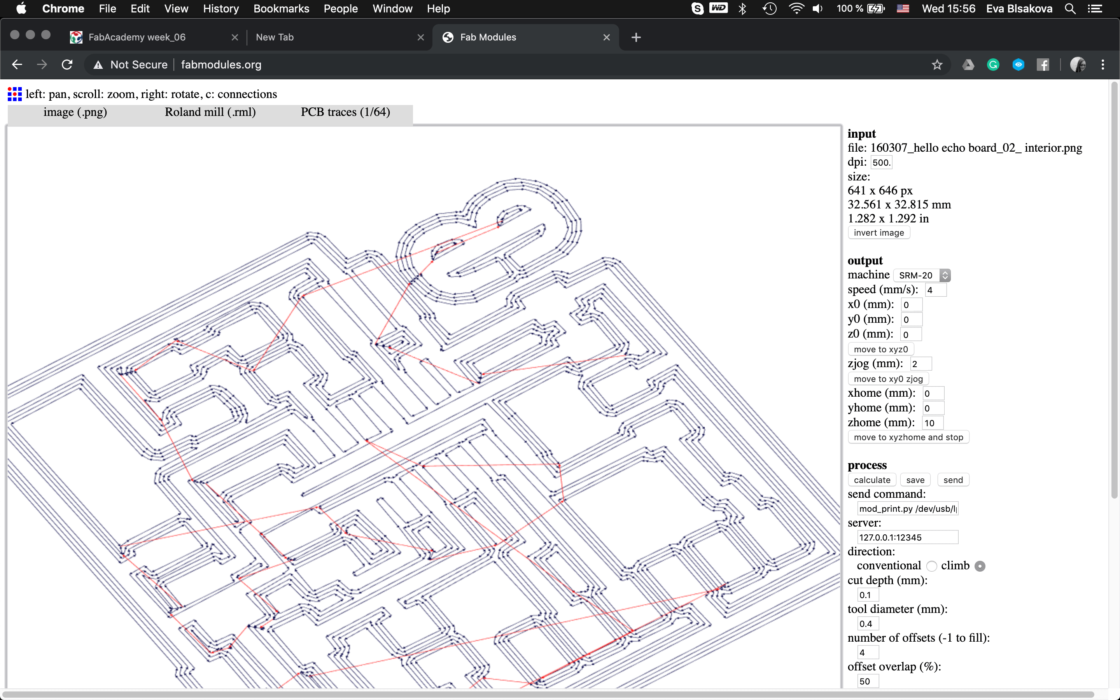Open the image (.png) input format menu
1120x700 pixels.
[75, 112]
